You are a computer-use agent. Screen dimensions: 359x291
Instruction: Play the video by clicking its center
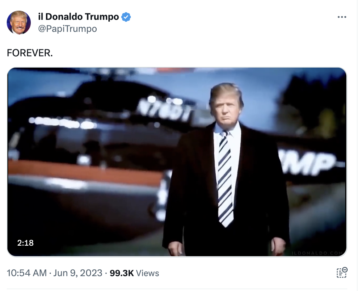(x=177, y=162)
